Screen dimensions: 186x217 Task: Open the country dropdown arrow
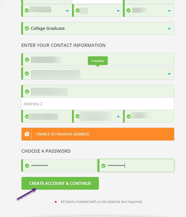[169, 74]
